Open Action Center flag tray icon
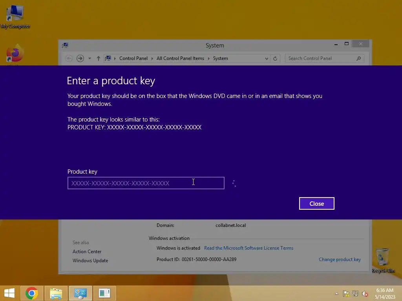 point(346,294)
